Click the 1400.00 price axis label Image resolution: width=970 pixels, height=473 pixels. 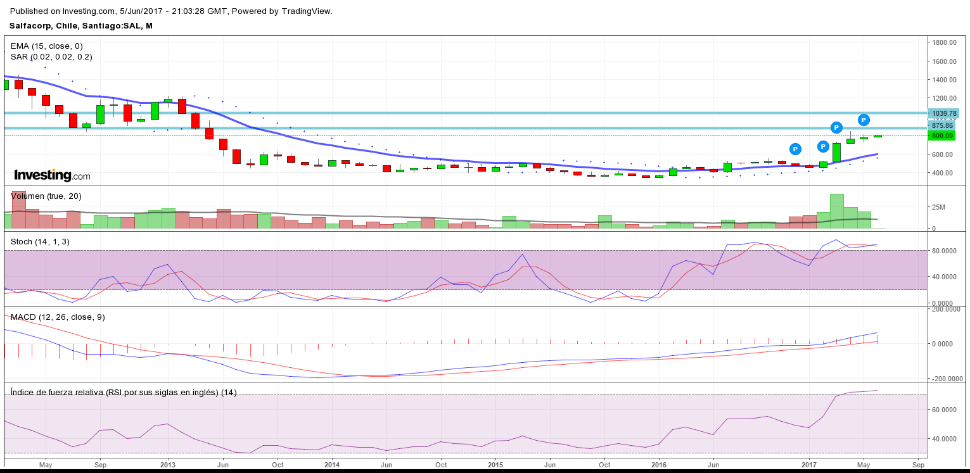(944, 80)
